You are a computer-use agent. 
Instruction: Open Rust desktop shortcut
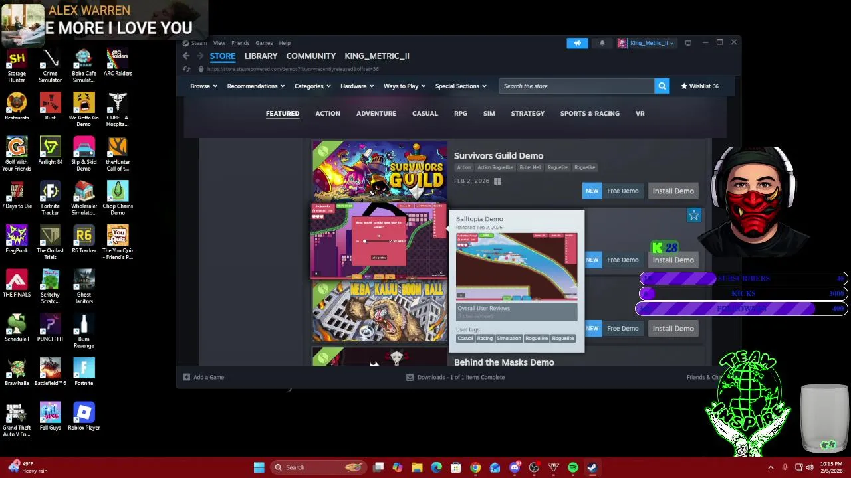pos(50,106)
